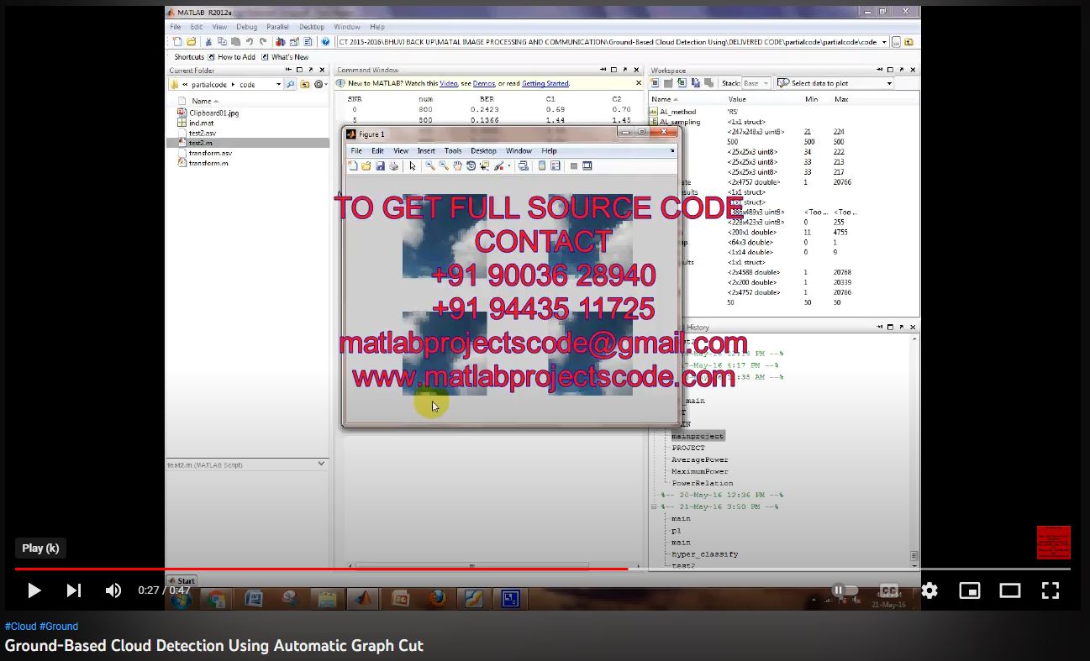This screenshot has width=1090, height=661.
Task: Click Open file icon in Figure 1 toolbar
Action: pos(366,166)
